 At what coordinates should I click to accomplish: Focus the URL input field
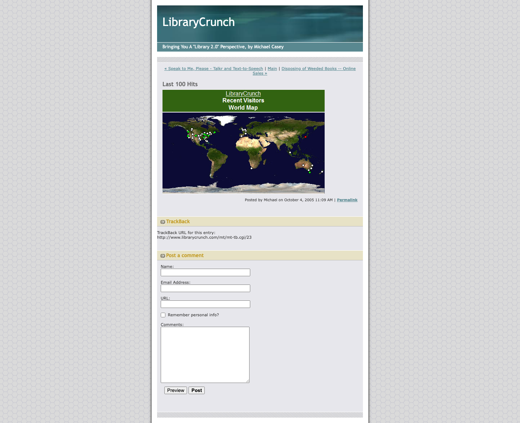coord(205,304)
